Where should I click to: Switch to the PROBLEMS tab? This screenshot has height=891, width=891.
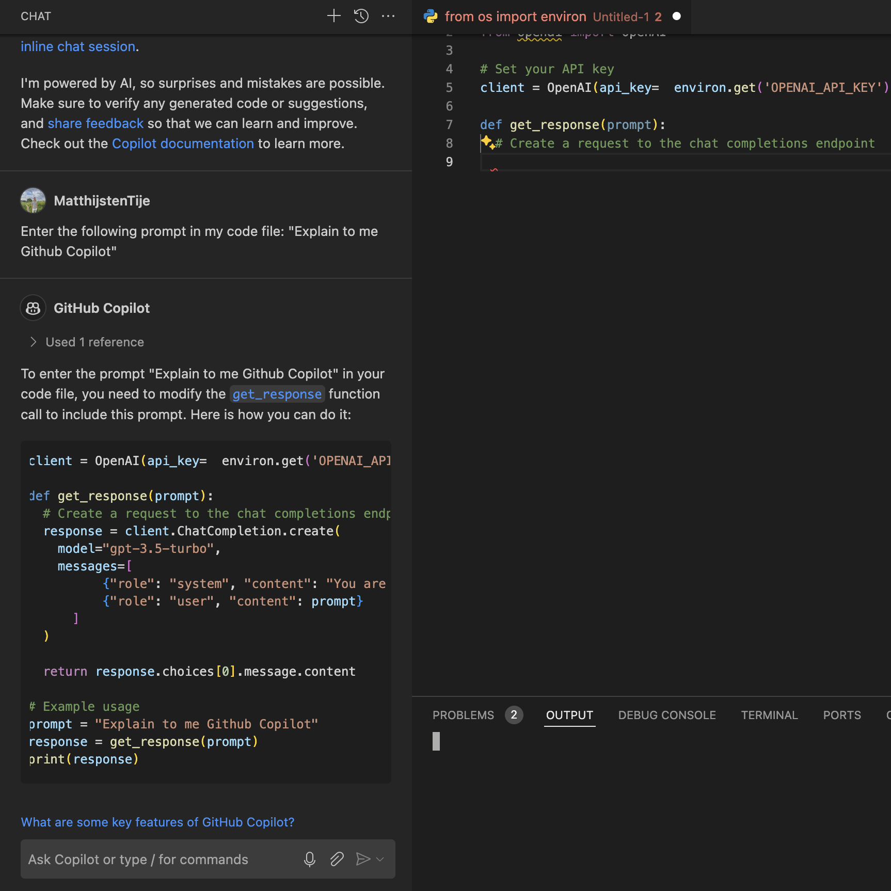pos(463,715)
